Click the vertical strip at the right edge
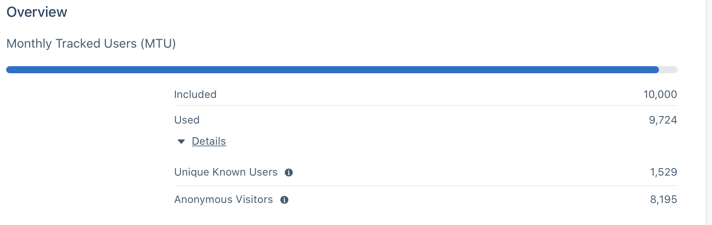This screenshot has width=712, height=225. 708,112
